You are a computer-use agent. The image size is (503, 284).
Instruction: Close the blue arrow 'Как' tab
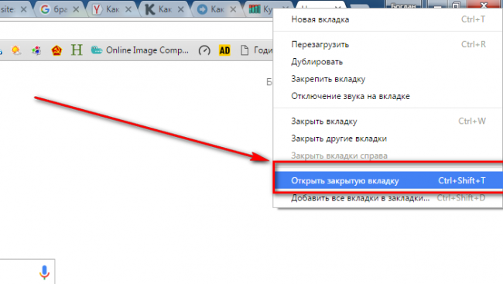[x=233, y=9]
